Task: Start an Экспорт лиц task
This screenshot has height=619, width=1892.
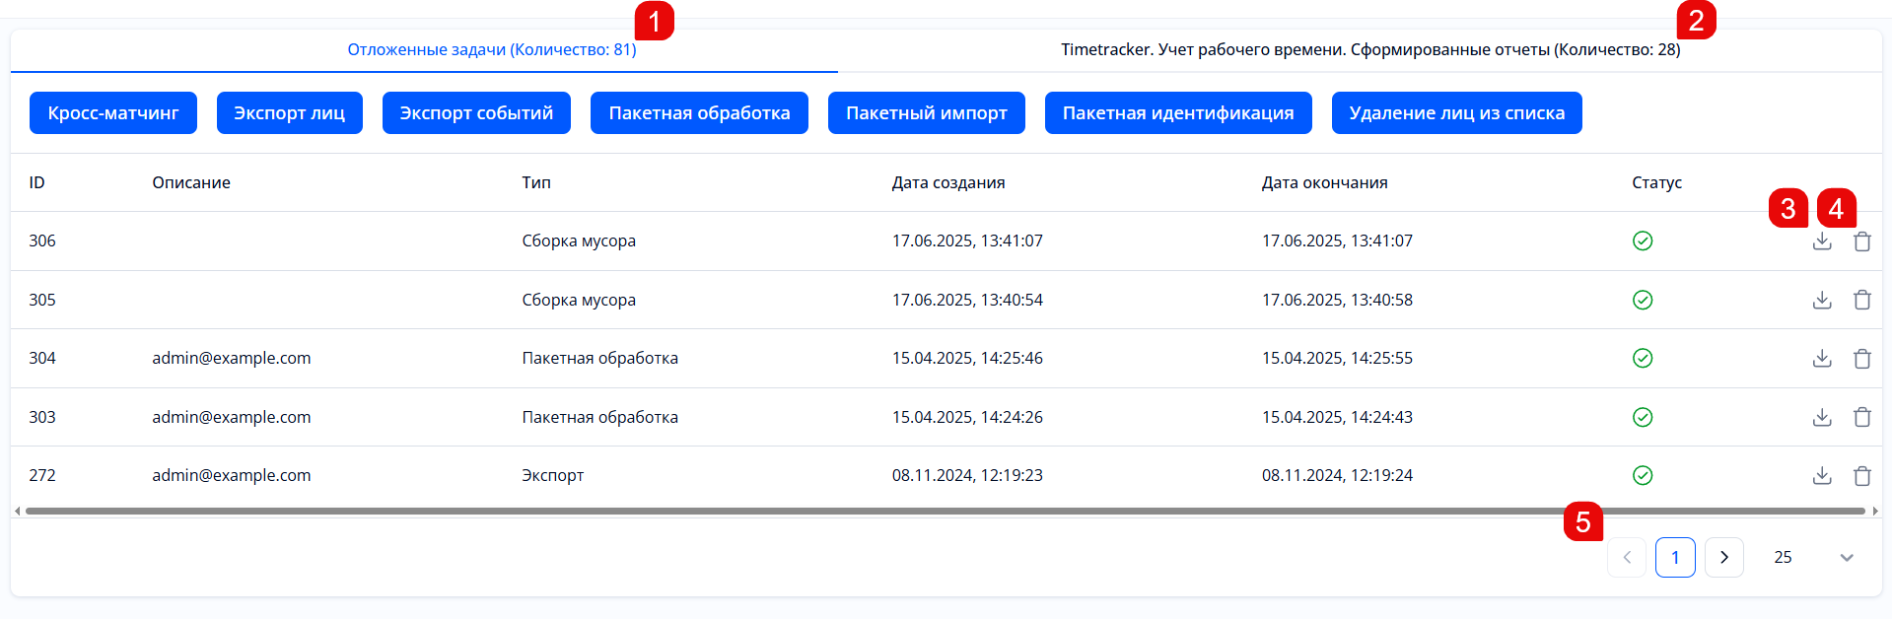Action: [290, 112]
